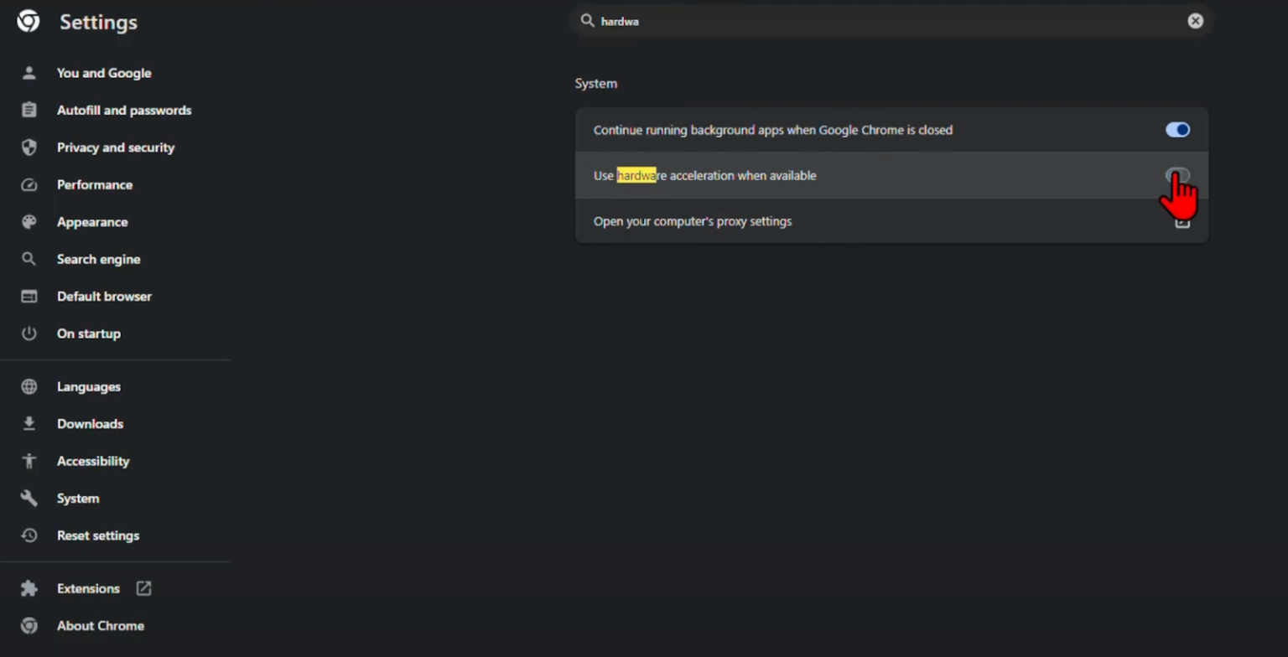
Task: Disable continue running background apps toggle
Action: click(x=1177, y=130)
